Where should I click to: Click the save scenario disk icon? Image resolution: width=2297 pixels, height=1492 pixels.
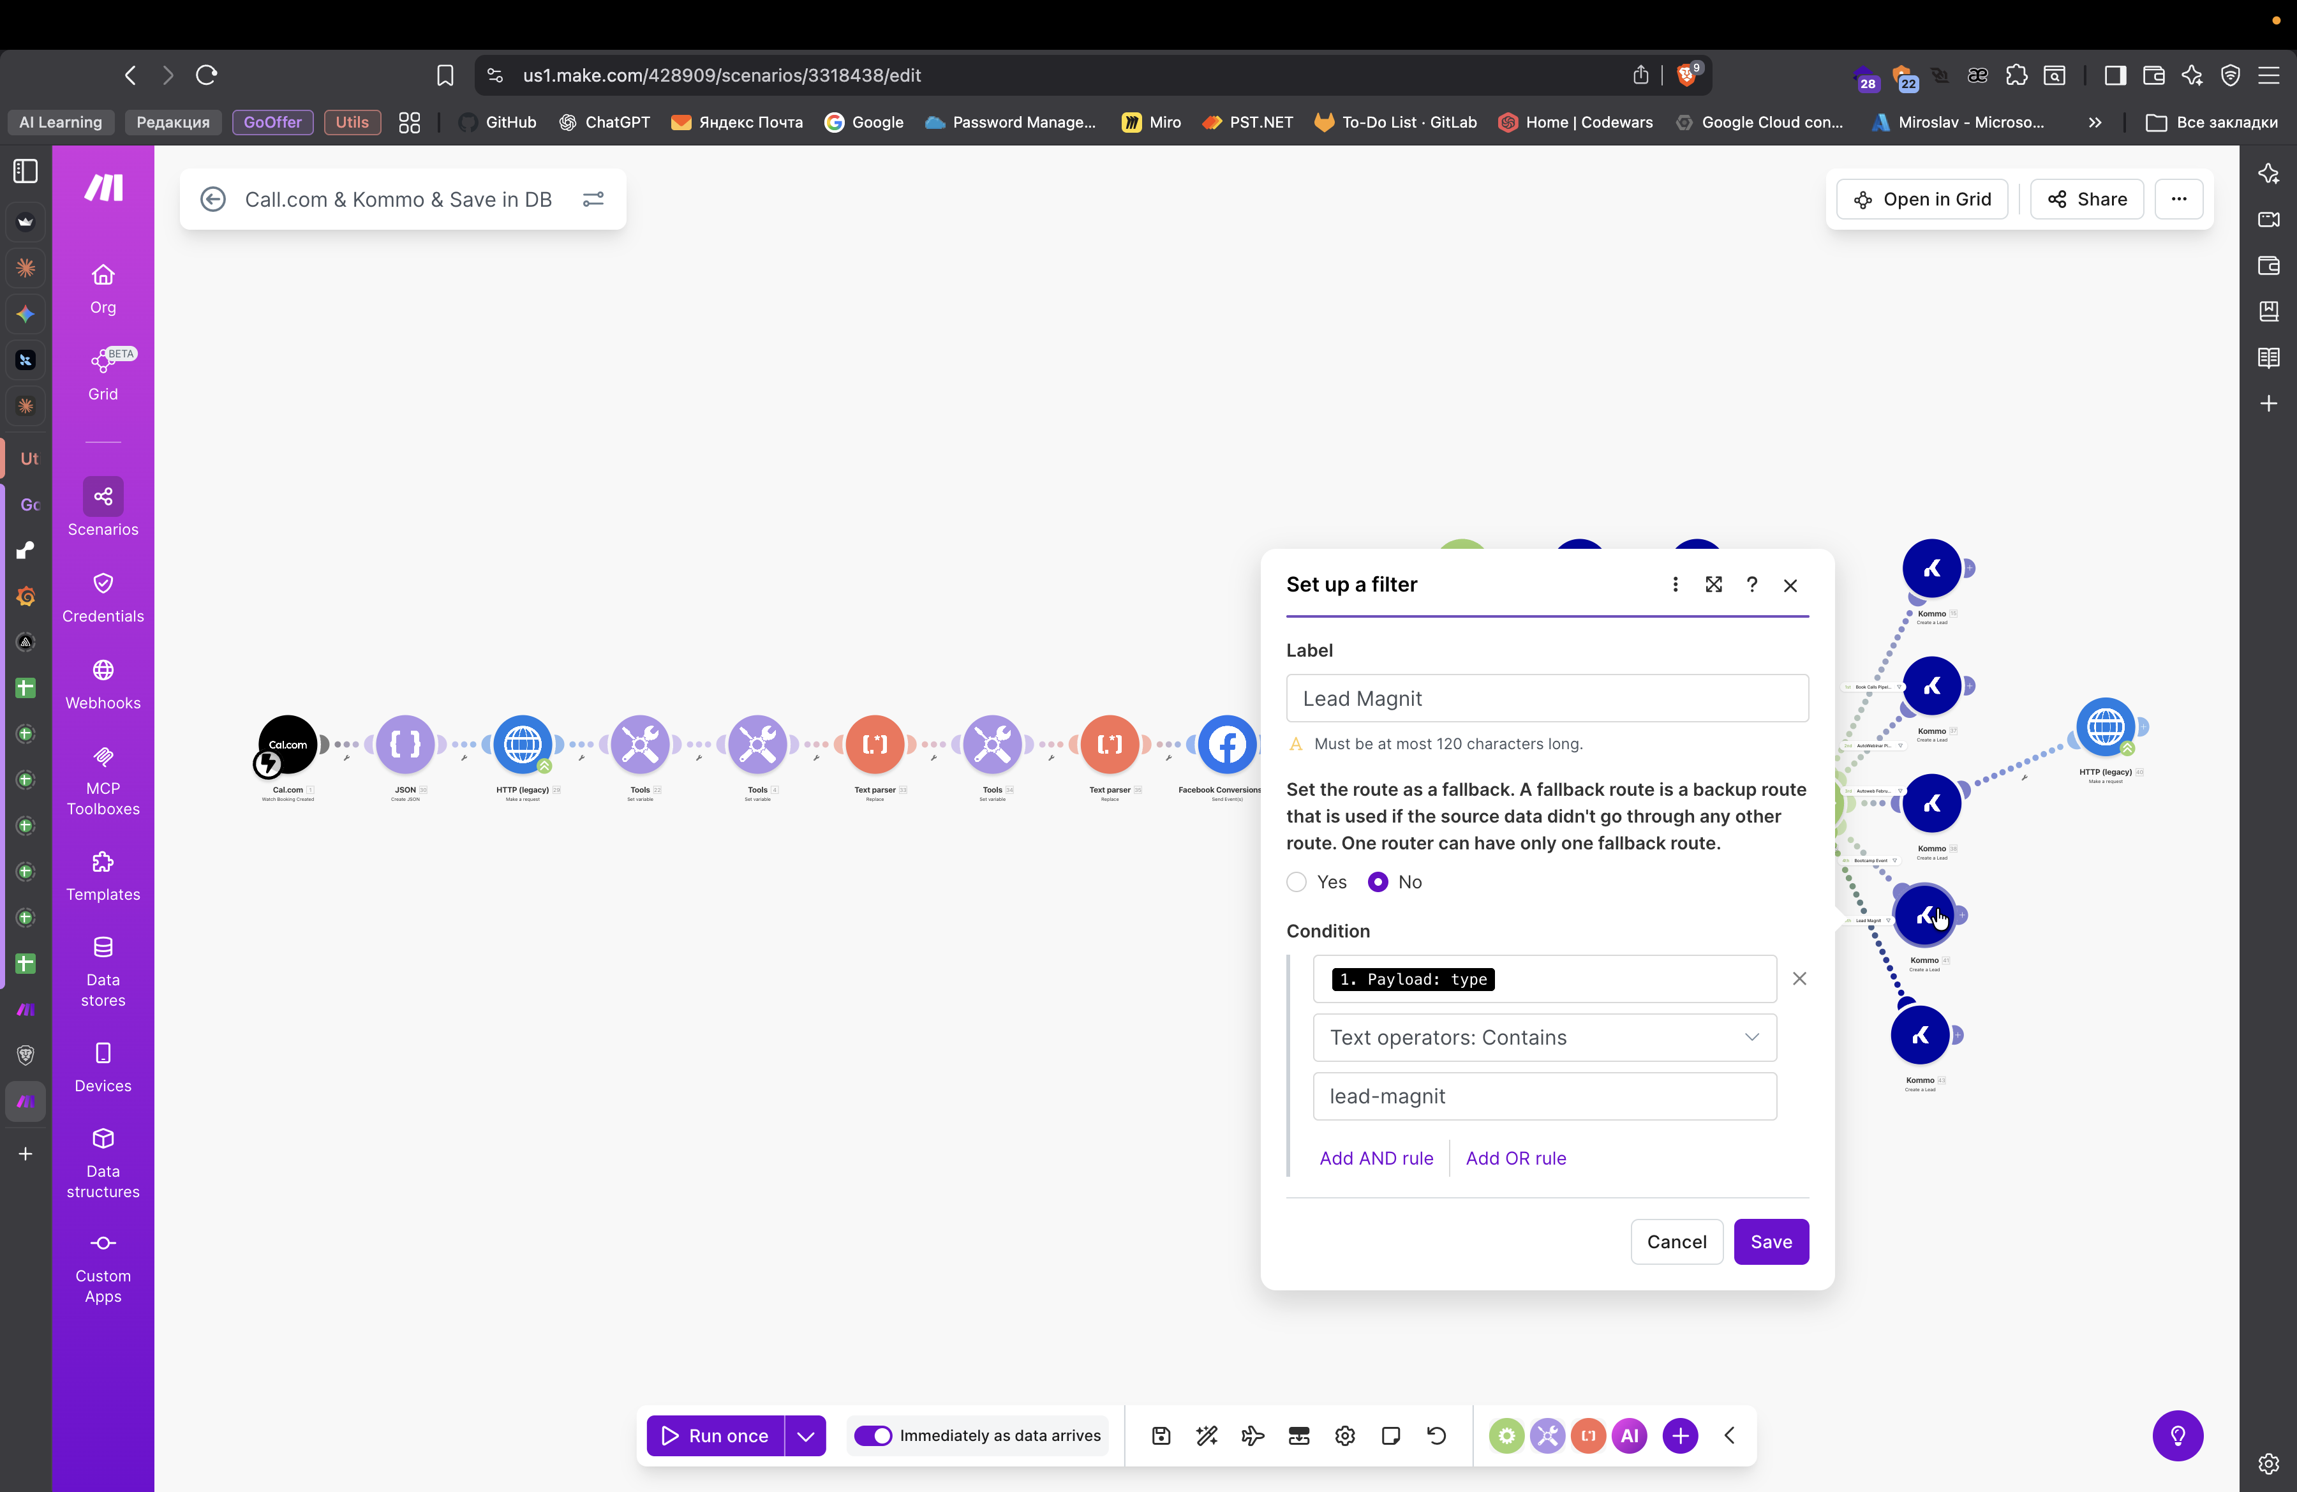(x=1161, y=1435)
